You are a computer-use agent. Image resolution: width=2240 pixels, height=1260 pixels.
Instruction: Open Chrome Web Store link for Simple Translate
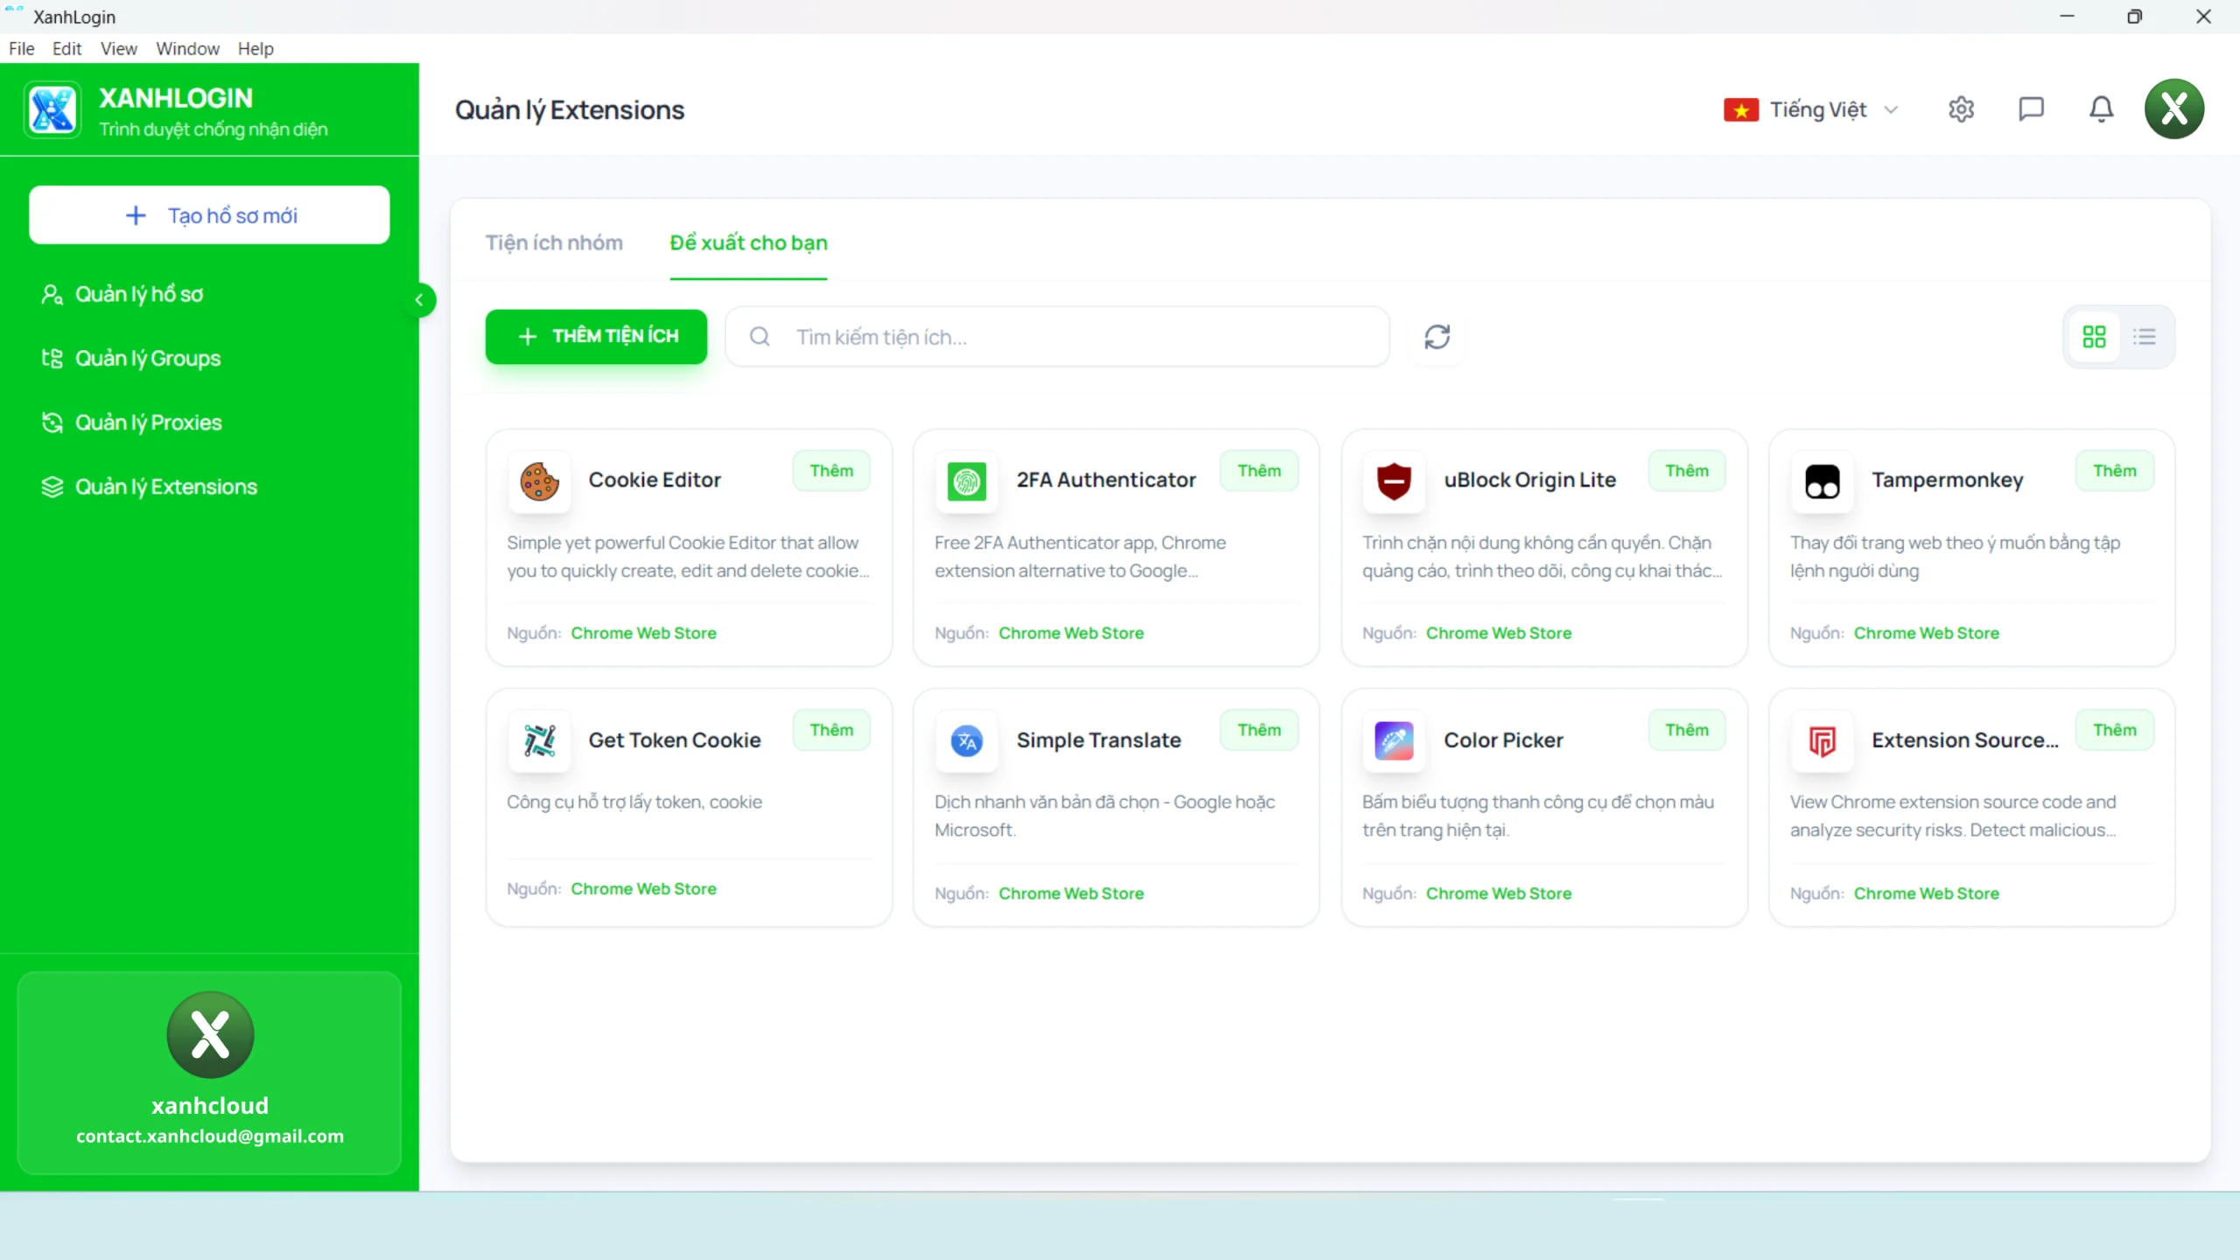(1071, 893)
